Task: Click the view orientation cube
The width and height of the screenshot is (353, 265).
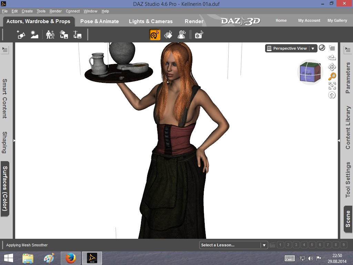Action: (x=310, y=72)
